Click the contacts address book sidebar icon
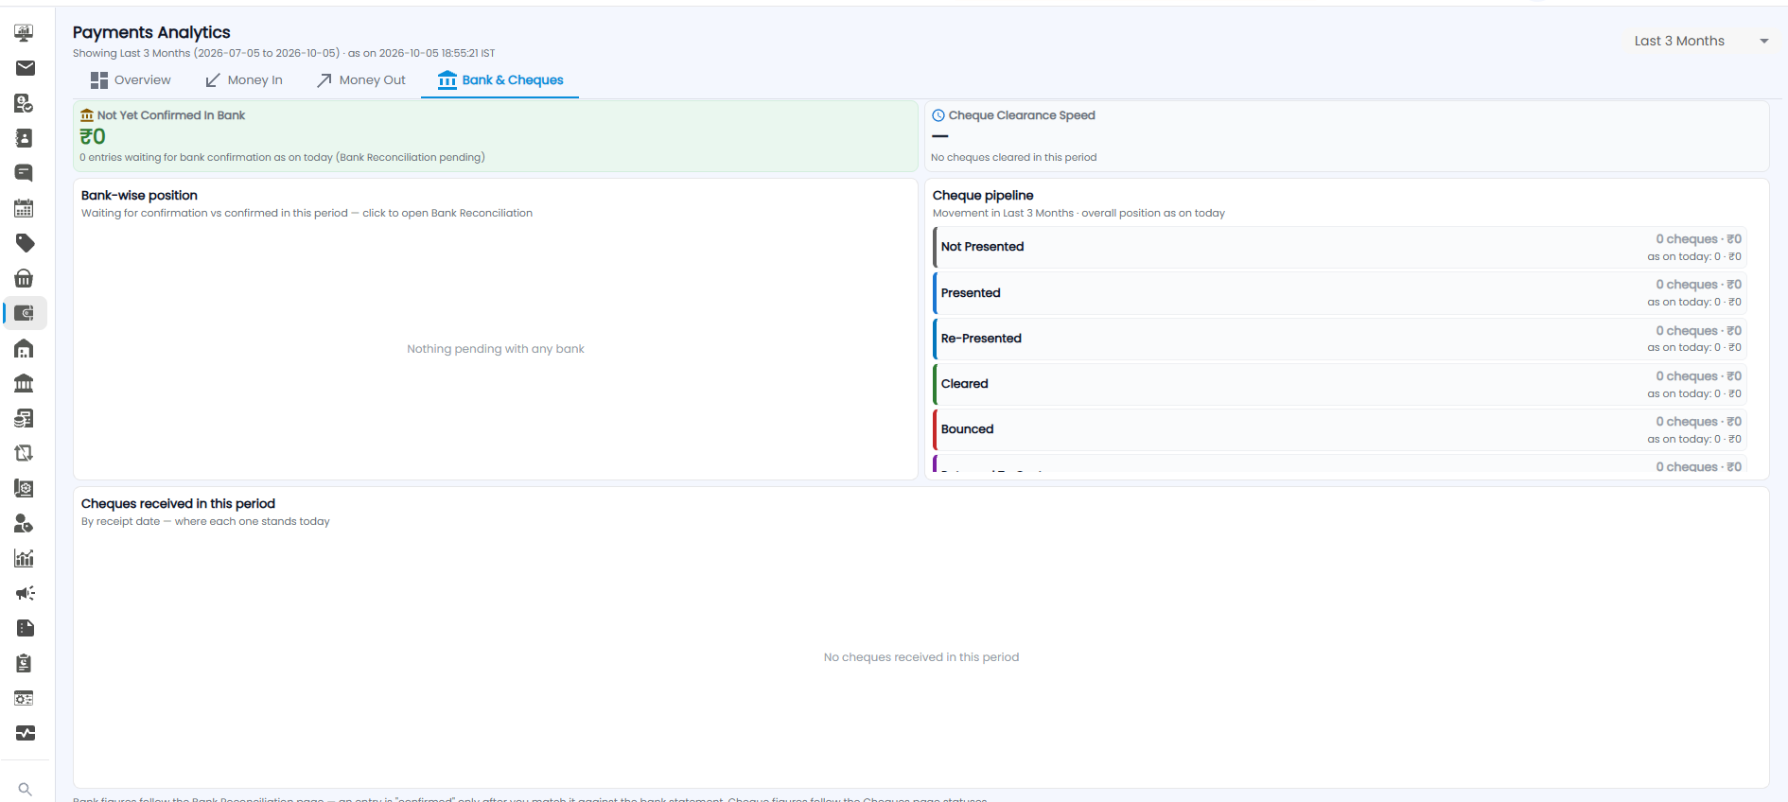This screenshot has width=1788, height=802. click(25, 138)
